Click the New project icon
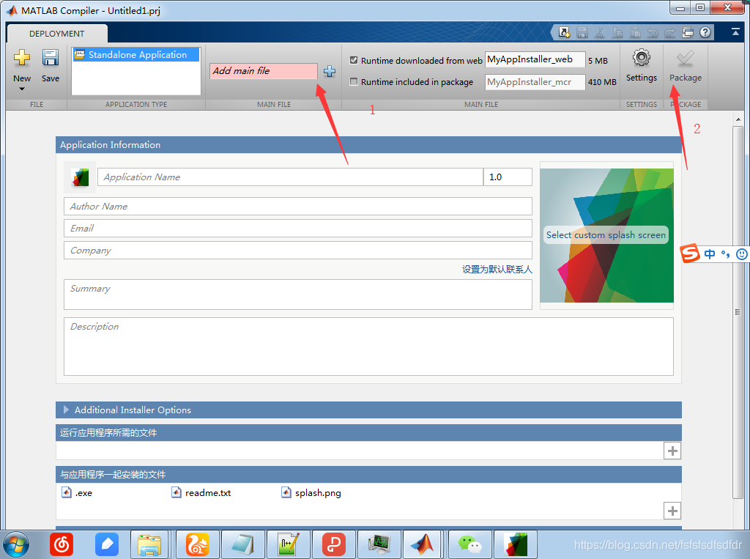 click(x=21, y=58)
